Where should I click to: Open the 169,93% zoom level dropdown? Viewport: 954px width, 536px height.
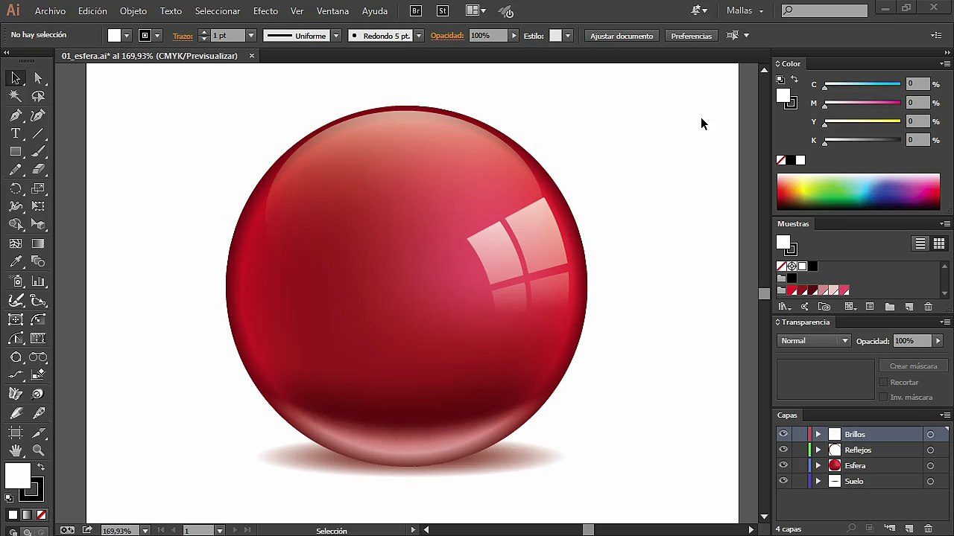(145, 531)
